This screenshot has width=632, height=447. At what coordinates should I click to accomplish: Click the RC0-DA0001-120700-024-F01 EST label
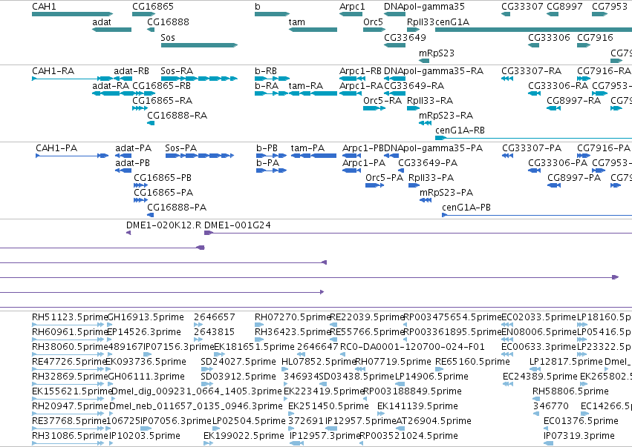(x=412, y=347)
